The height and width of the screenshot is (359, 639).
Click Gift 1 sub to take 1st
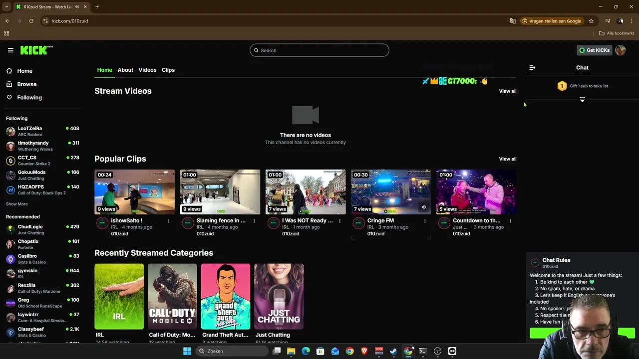point(583,86)
